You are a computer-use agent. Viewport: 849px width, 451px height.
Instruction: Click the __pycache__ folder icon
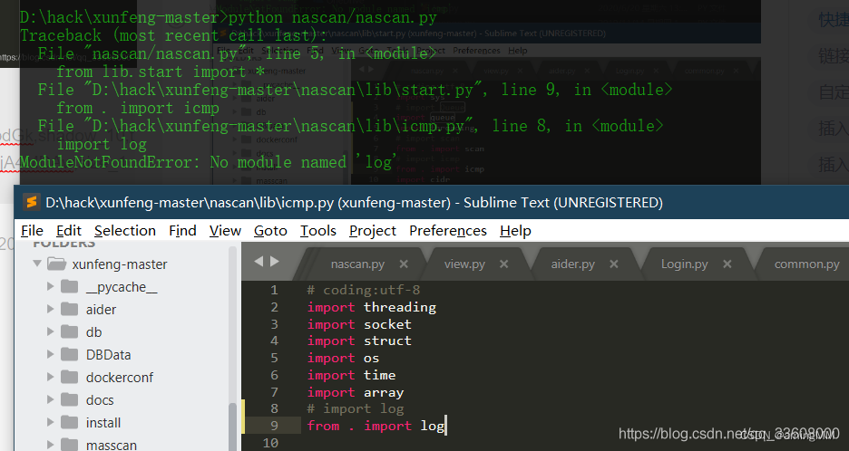(69, 286)
